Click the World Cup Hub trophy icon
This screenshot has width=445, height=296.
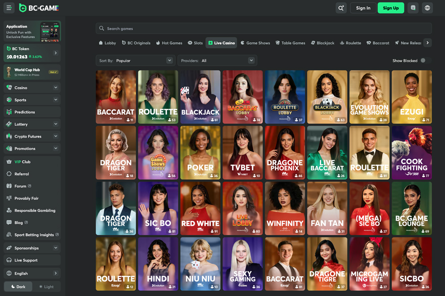[9, 72]
